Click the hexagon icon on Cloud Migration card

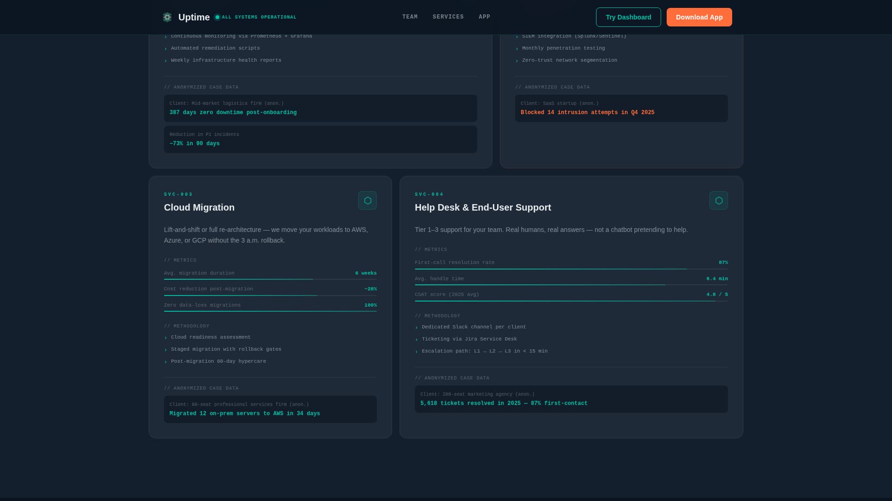[x=367, y=200]
